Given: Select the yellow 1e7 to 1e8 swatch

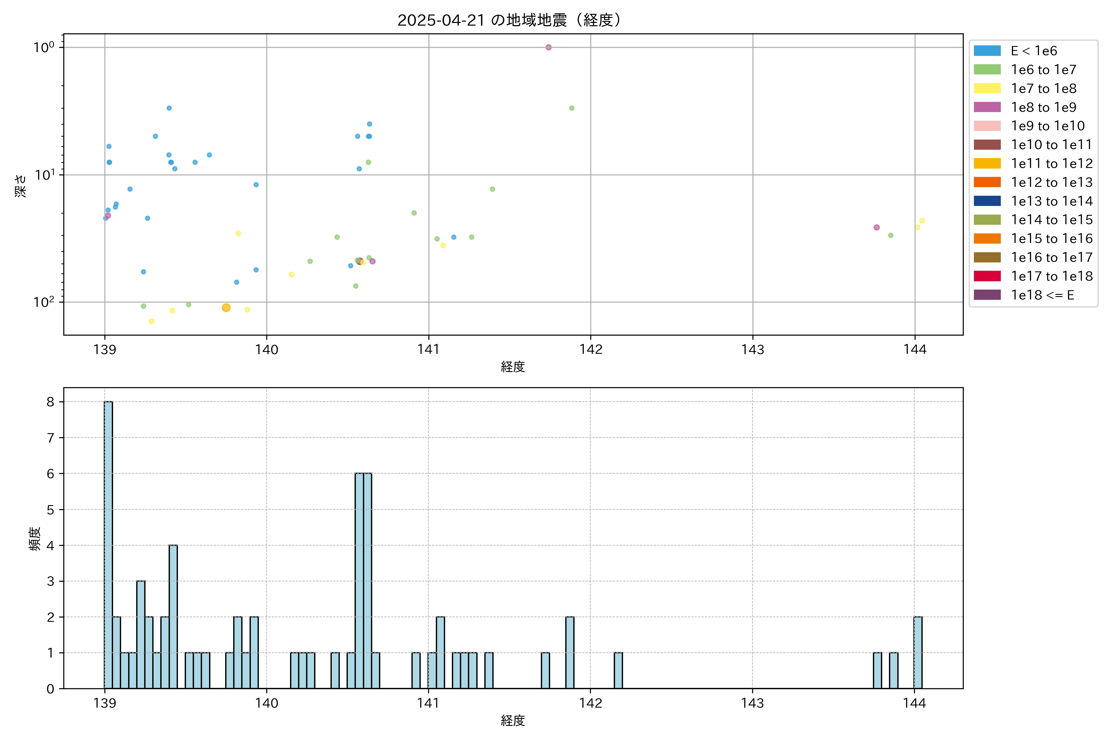Looking at the screenshot, I should 987,88.
